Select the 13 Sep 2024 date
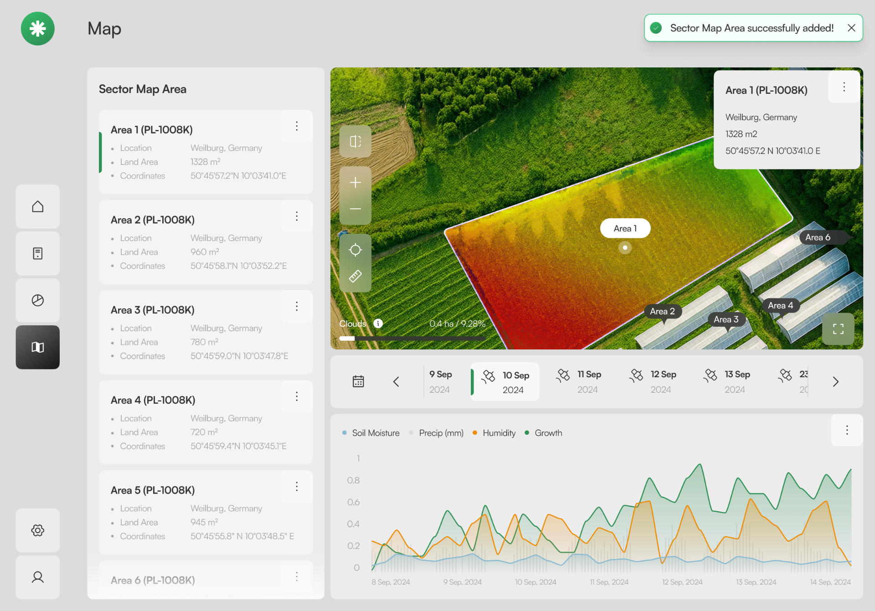The height and width of the screenshot is (611, 875). (726, 382)
